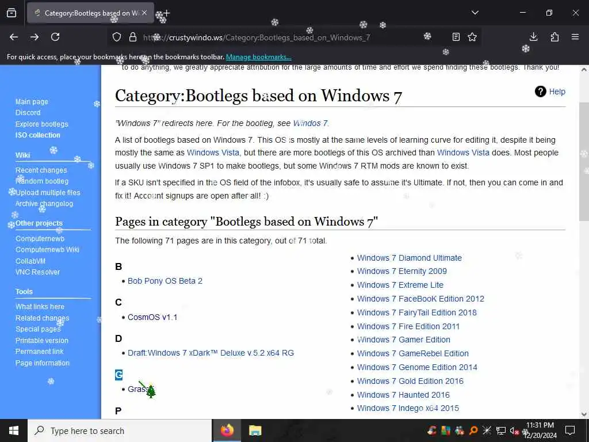The height and width of the screenshot is (442, 589).
Task: Open Windows 7 Haunted 2016
Action: tap(403, 395)
